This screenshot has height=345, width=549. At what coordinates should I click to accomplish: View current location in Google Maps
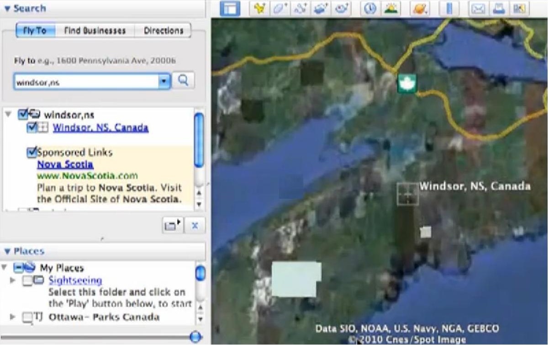coord(519,9)
